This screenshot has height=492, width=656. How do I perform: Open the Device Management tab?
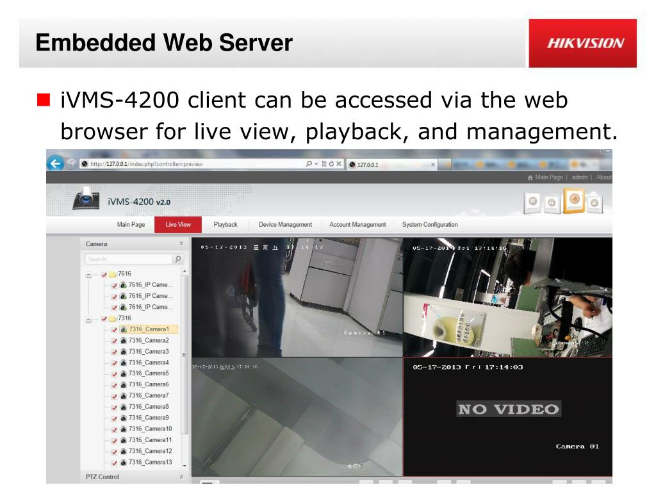(285, 225)
